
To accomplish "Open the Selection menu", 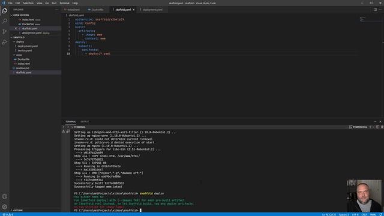I will pos(28,3).
